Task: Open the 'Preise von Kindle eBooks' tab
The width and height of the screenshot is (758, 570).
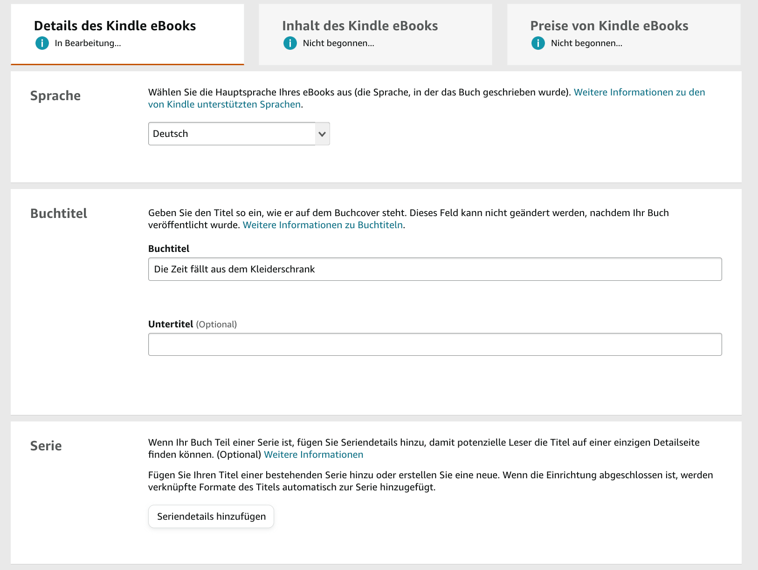Action: point(609,26)
